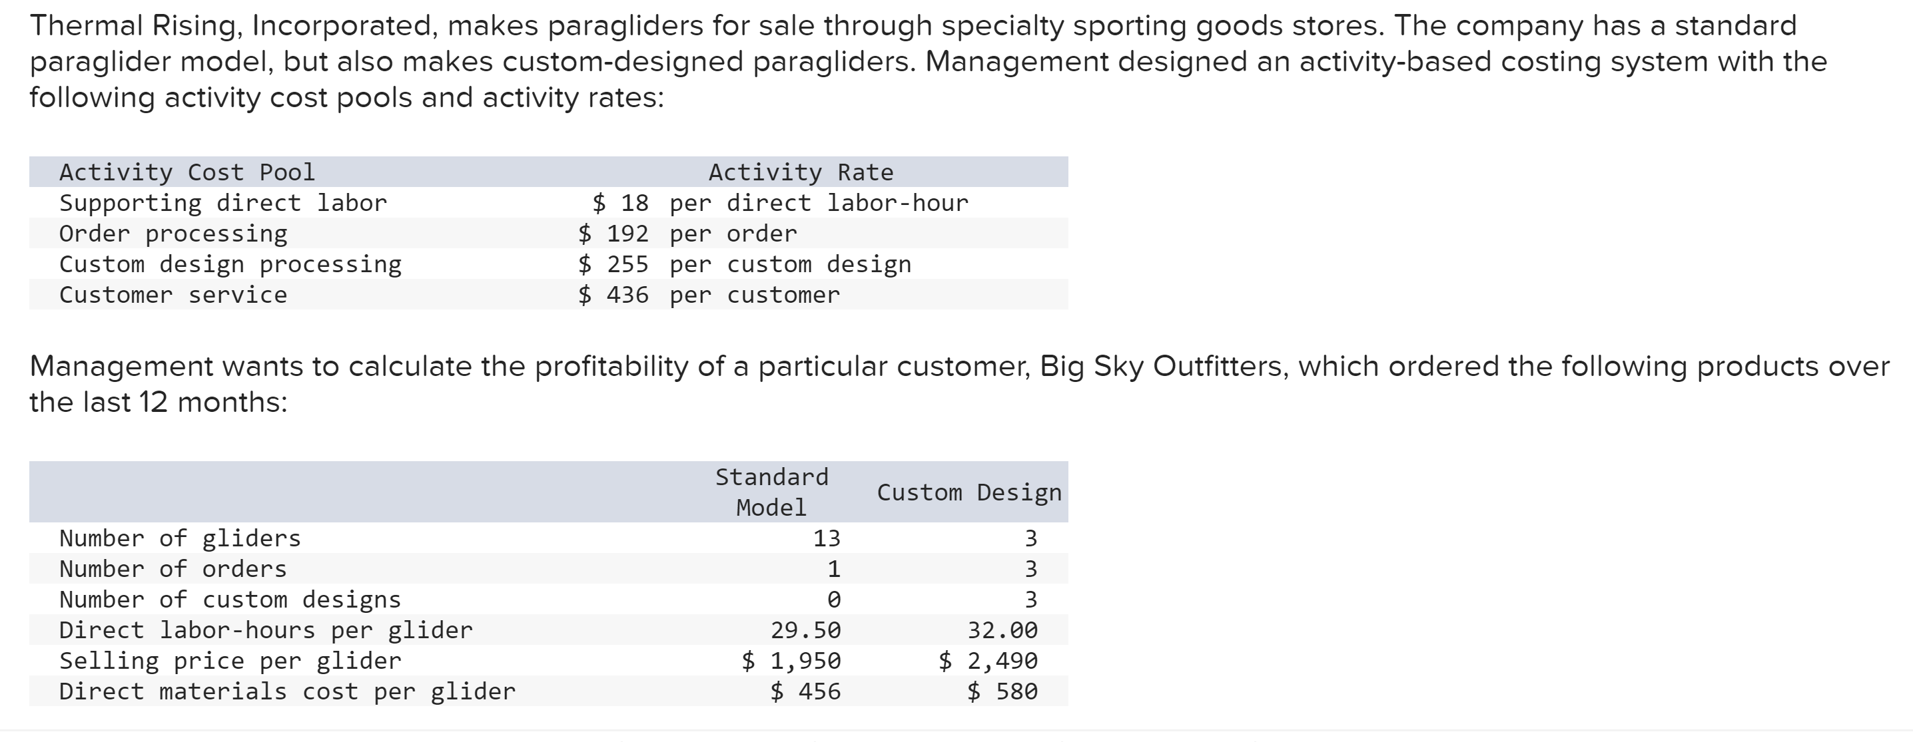1913x742 pixels.
Task: Click the $1,950 selling price value
Action: point(791,660)
